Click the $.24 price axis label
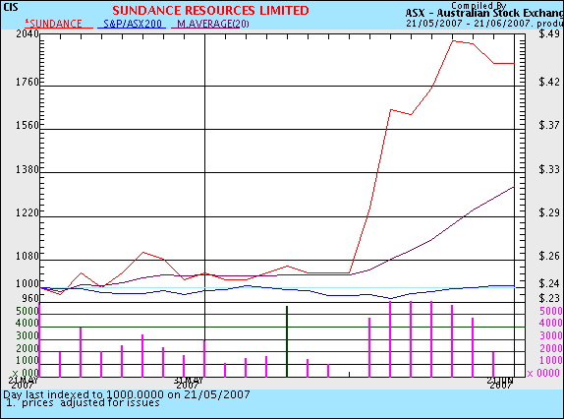The height and width of the screenshot is (419, 564). click(549, 283)
